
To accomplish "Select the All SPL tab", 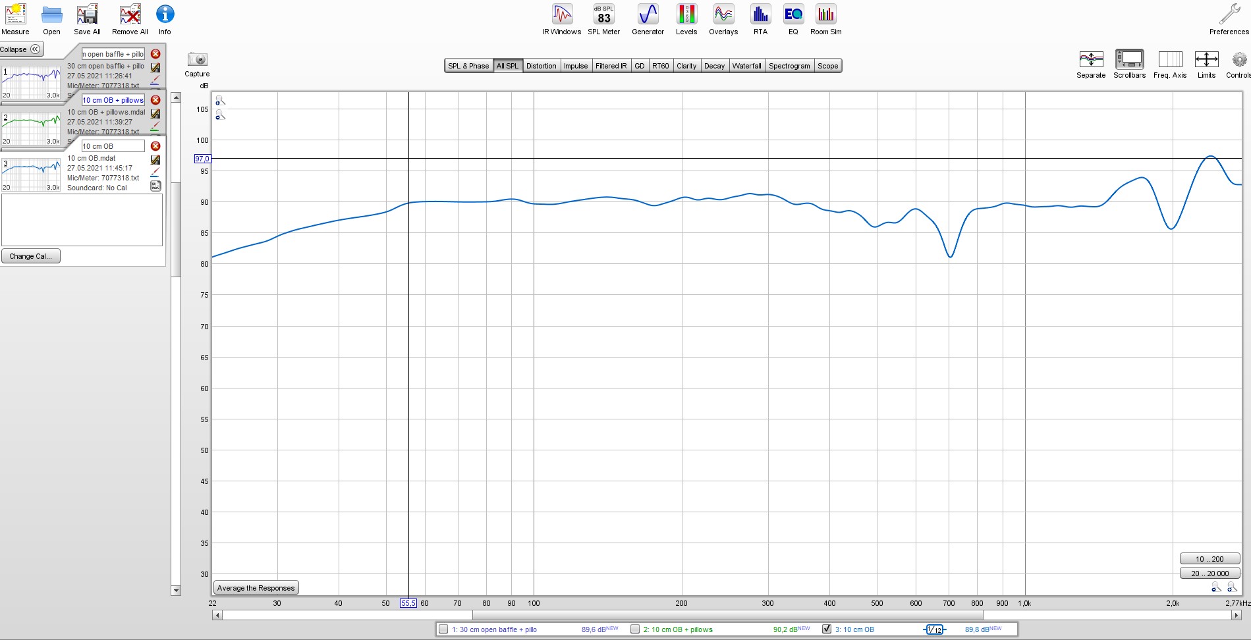I will (507, 66).
